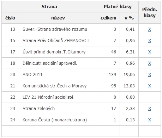Open X link for Komunistická str.Čech a Moravy

pos(150,86)
